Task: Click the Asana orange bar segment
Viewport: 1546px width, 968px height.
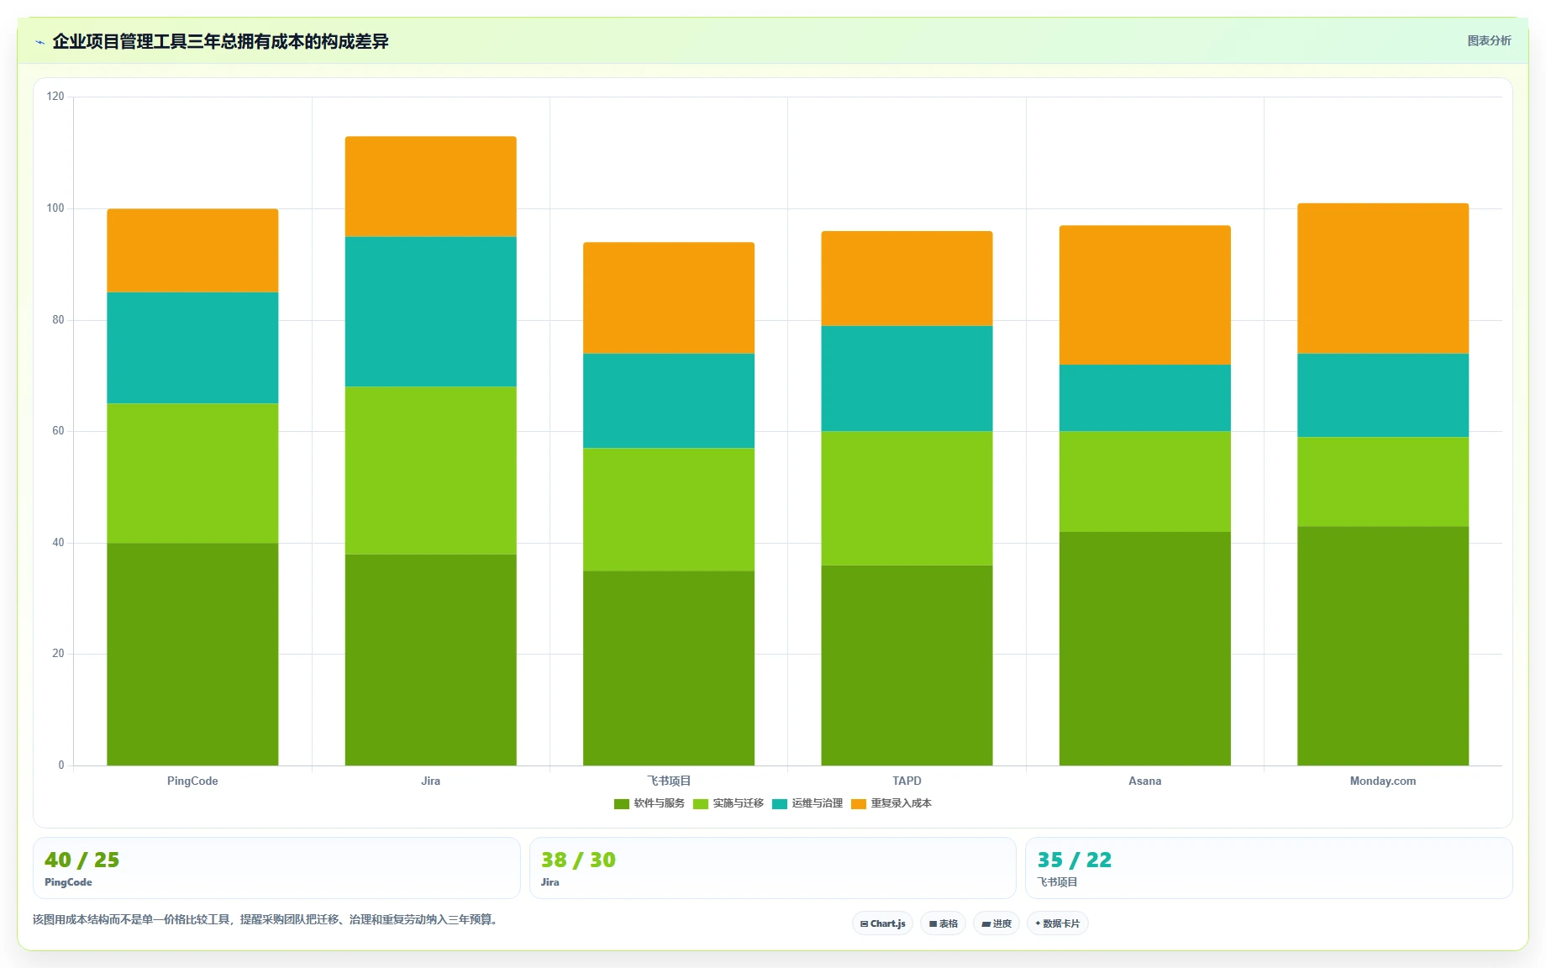Action: (x=1145, y=295)
